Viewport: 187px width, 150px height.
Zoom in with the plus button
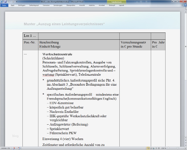coord(185,148)
